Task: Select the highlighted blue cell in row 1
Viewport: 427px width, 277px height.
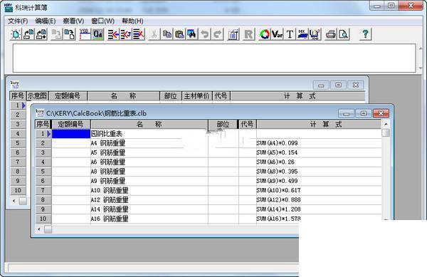Action: click(70, 134)
